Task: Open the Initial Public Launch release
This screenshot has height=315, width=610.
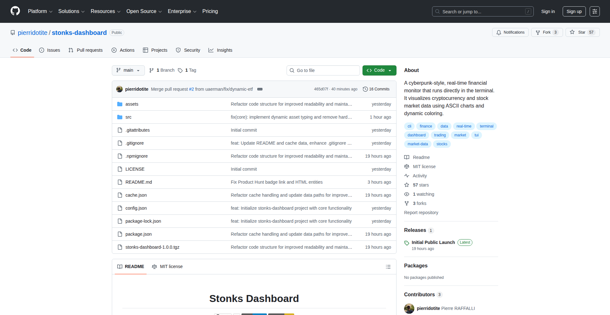Action: pos(433,242)
